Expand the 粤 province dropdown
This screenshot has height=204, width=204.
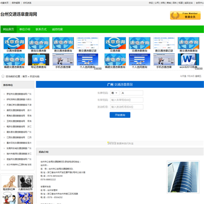(114, 93)
